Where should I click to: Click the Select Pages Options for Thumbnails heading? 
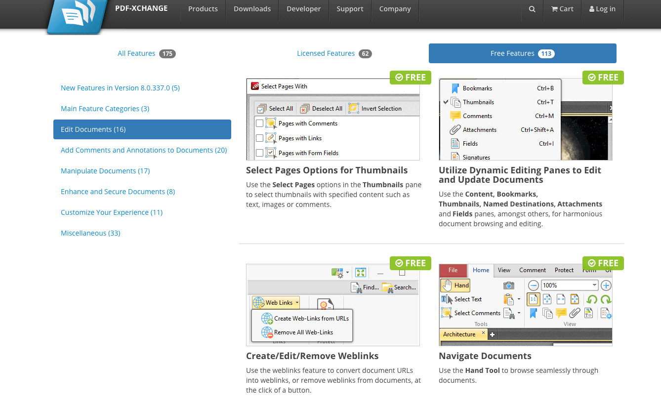tap(327, 170)
